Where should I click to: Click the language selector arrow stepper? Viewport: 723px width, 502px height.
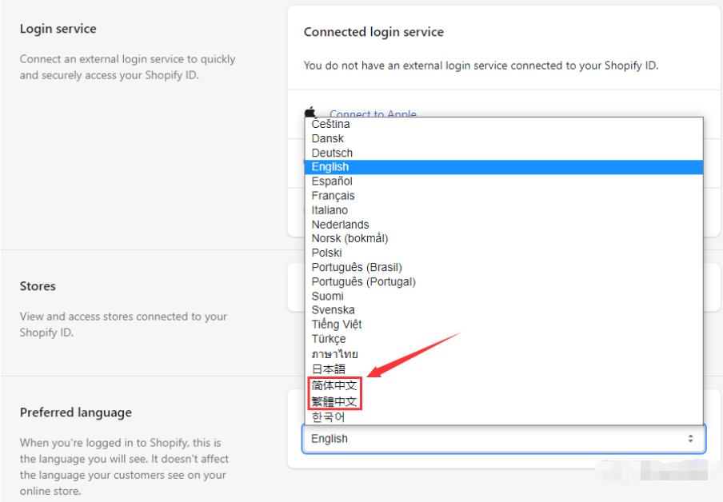pos(690,439)
